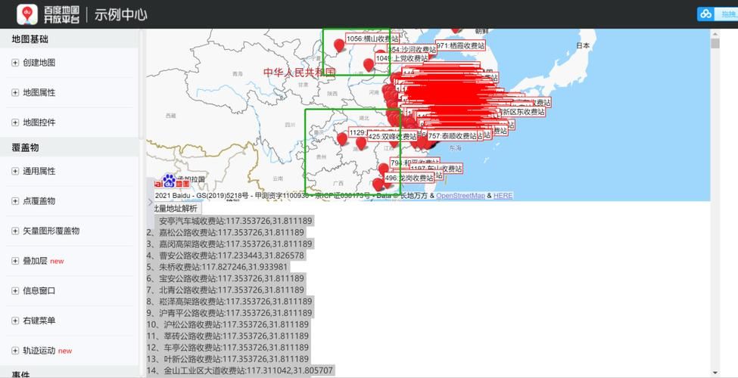738x378 pixels.
Task: Click the 971:栖霞收费站 marker label
Action: [x=461, y=45]
